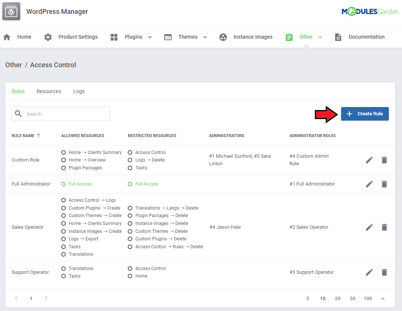
Task: Go to next page arrow
Action: [x=46, y=298]
